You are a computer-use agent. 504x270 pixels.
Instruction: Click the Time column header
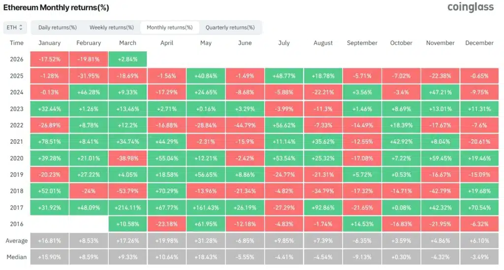click(17, 43)
